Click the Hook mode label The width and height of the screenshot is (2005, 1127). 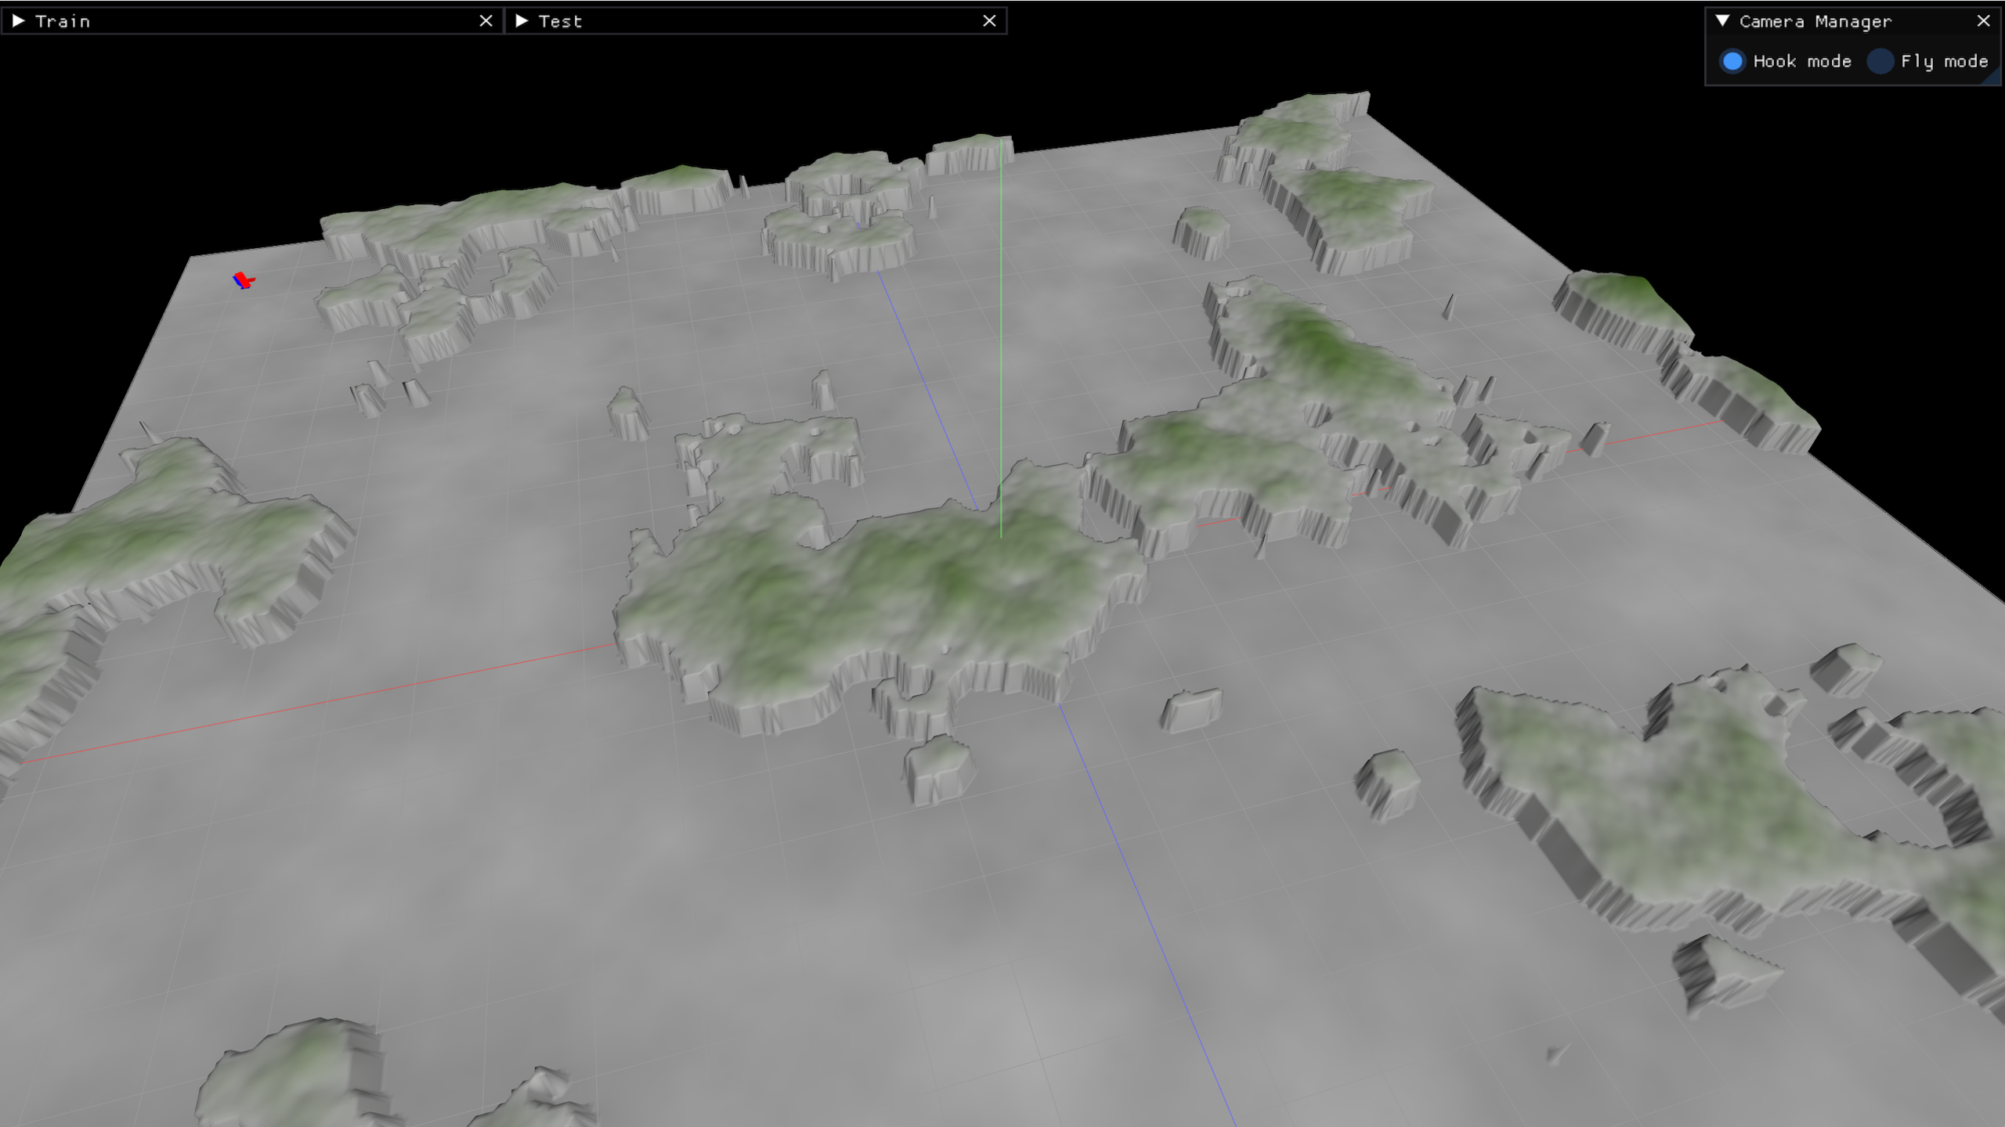[x=1802, y=61]
